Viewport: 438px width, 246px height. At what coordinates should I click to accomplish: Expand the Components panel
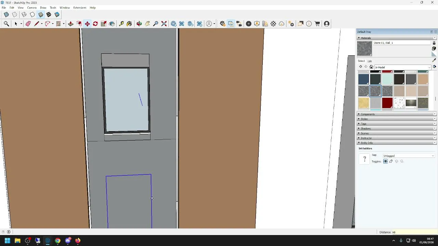[x=397, y=114]
